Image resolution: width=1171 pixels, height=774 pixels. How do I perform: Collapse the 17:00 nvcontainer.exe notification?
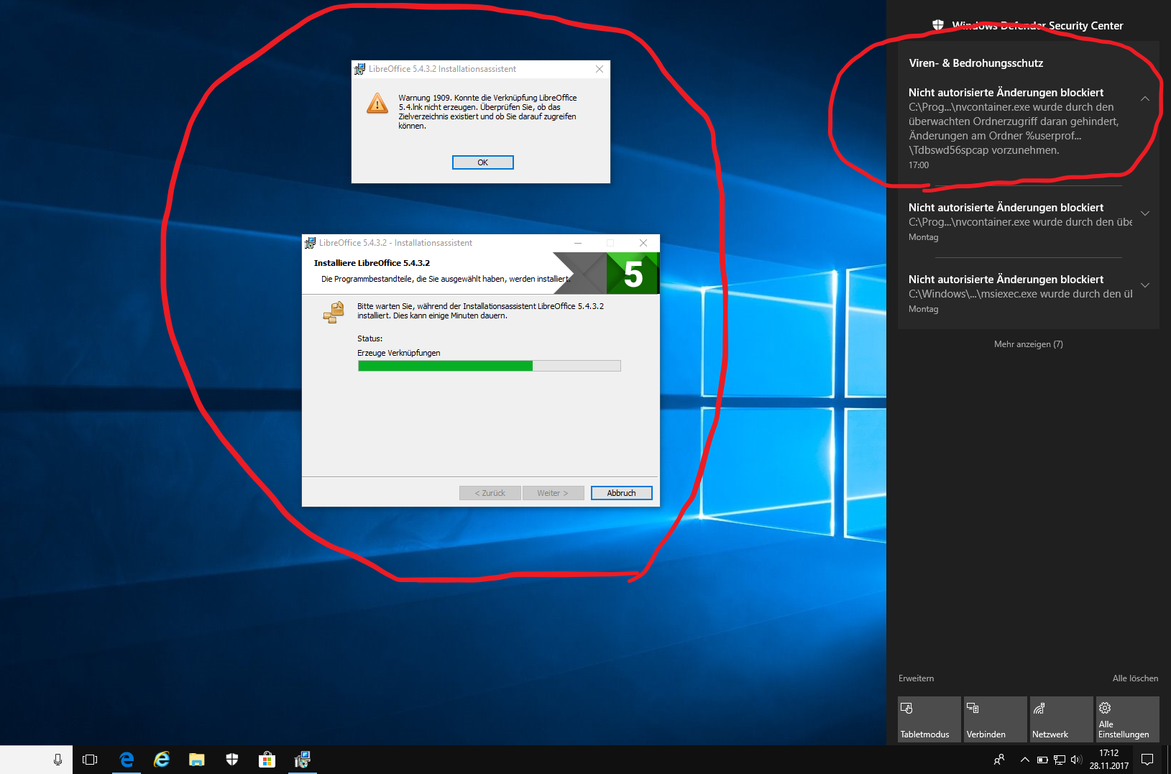click(x=1145, y=98)
